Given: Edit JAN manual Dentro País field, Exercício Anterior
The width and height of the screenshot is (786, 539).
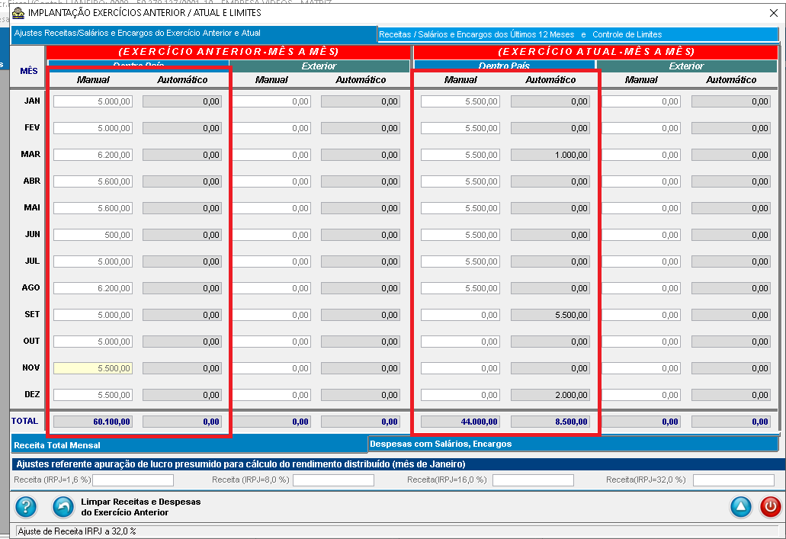Looking at the screenshot, I should click(93, 101).
